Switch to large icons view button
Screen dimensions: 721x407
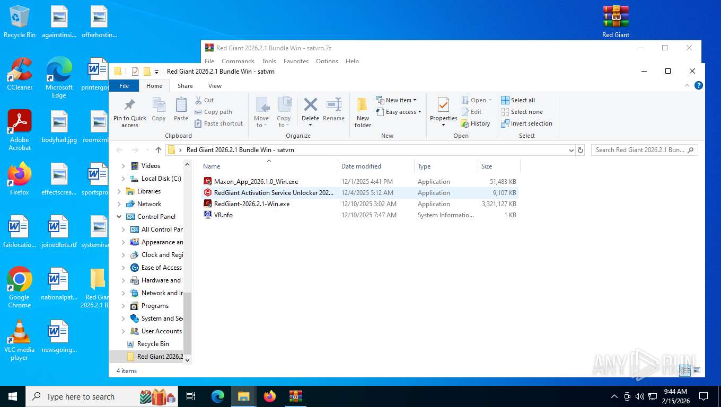point(697,370)
